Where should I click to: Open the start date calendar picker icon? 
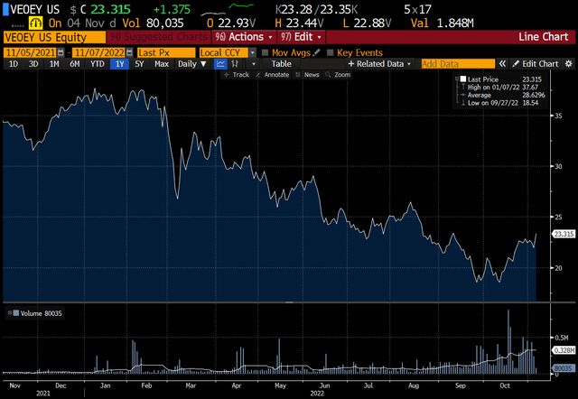point(61,52)
